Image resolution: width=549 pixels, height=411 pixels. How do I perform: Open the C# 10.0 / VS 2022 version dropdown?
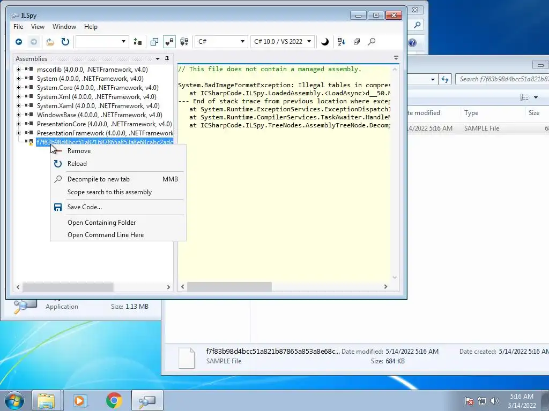(282, 42)
